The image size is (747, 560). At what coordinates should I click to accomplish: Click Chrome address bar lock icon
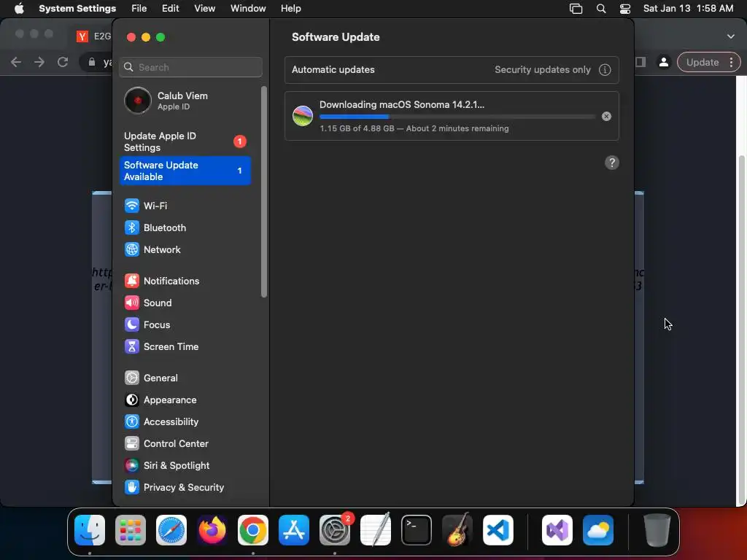coord(92,63)
